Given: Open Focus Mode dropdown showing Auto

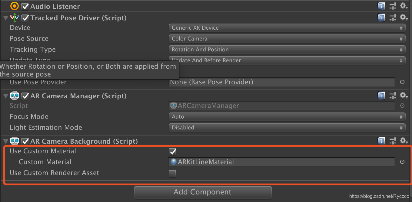Looking at the screenshot, I should click(x=287, y=117).
